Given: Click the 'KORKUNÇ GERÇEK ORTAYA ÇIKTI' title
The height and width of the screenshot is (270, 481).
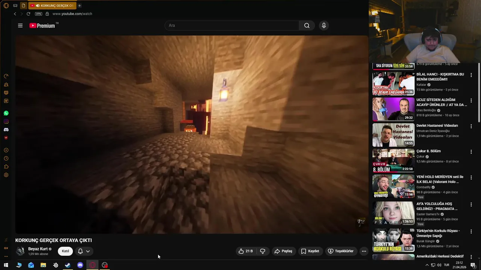Looking at the screenshot, I should 53,240.
